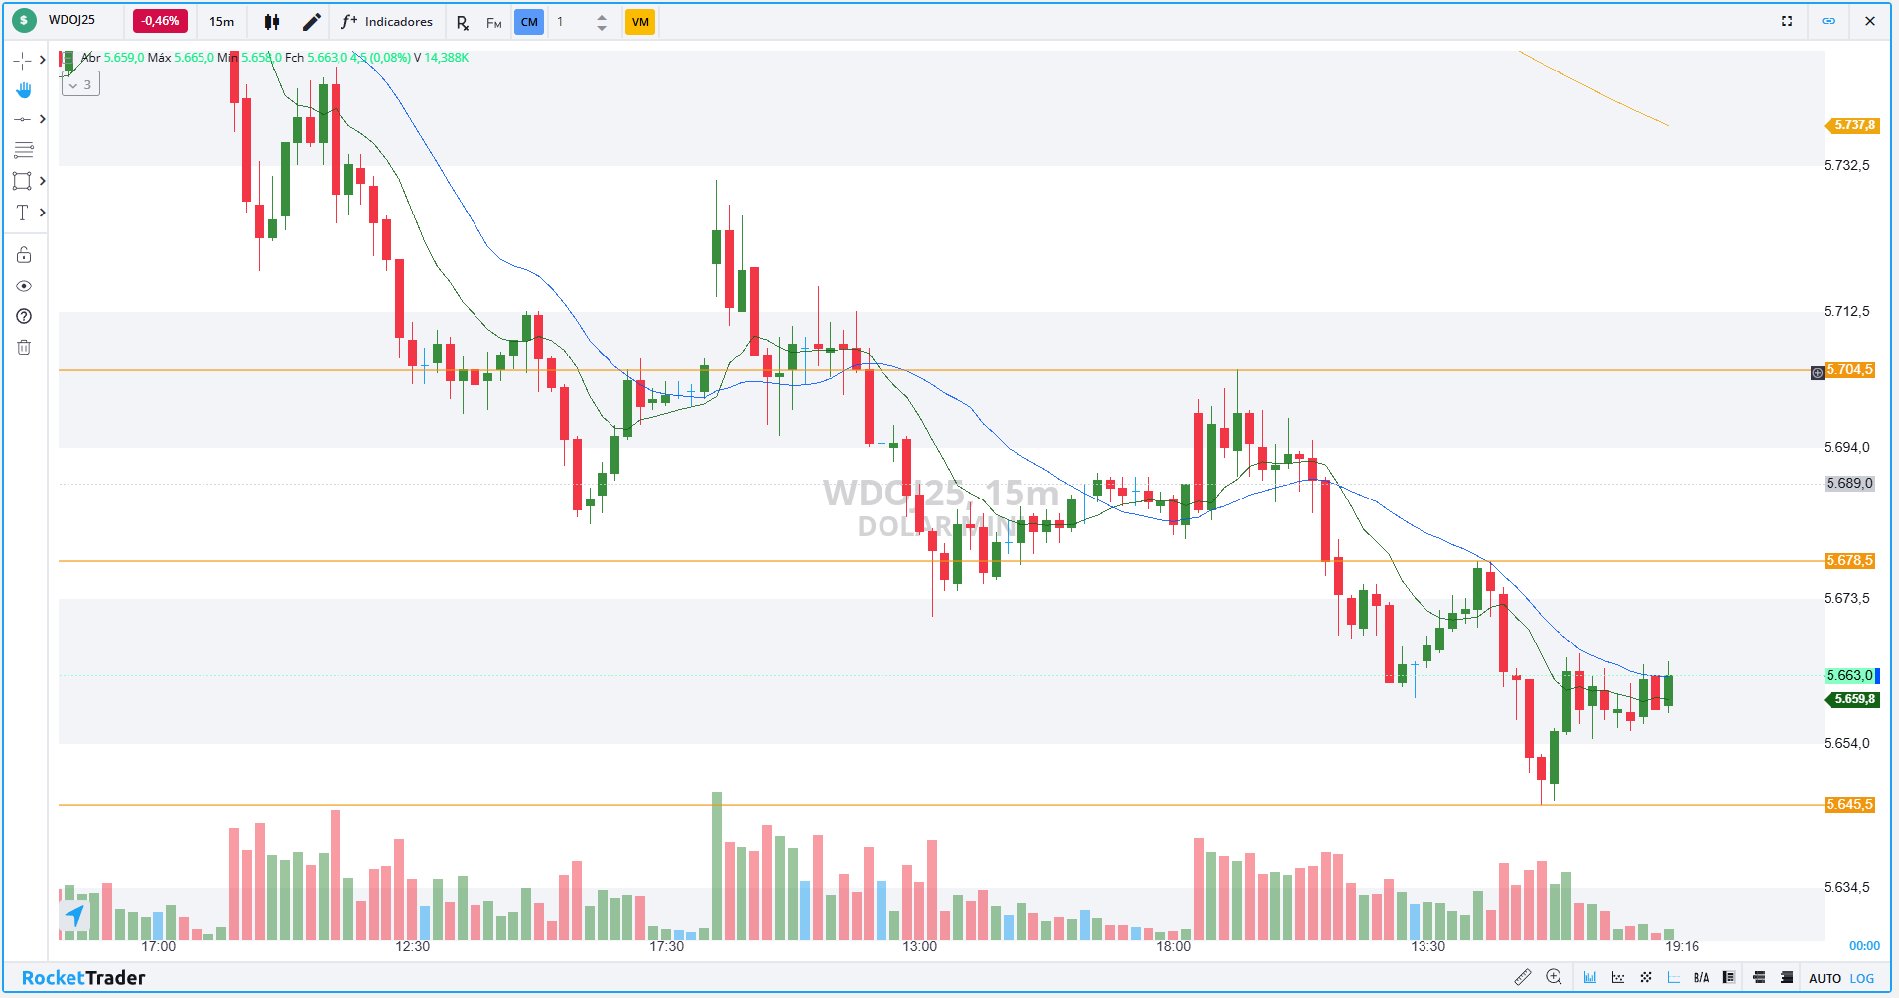
Task: Click the 5.704,5 orange price level label
Action: click(x=1849, y=370)
